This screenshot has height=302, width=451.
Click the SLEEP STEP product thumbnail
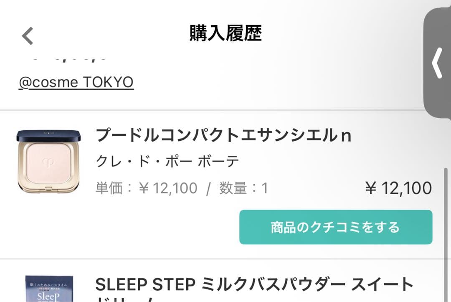coord(49,288)
